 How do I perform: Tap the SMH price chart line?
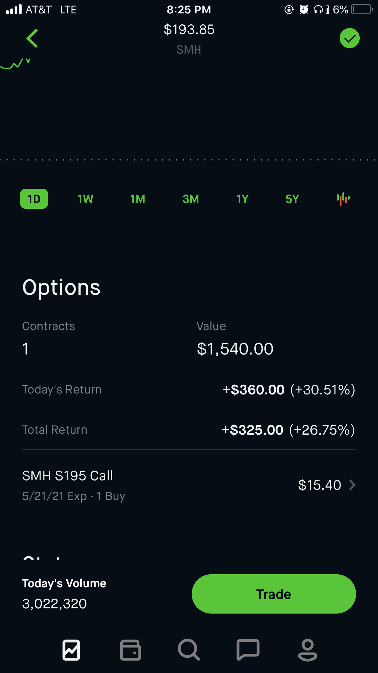[x=16, y=64]
